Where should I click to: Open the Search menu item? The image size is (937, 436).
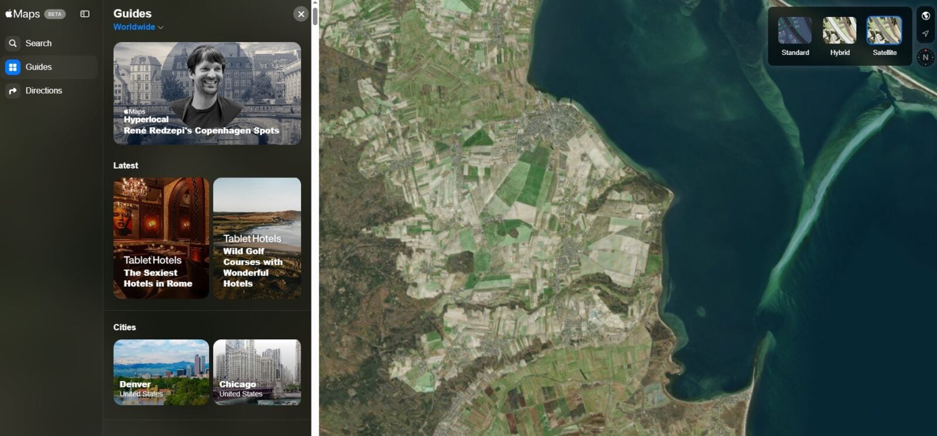[49, 43]
